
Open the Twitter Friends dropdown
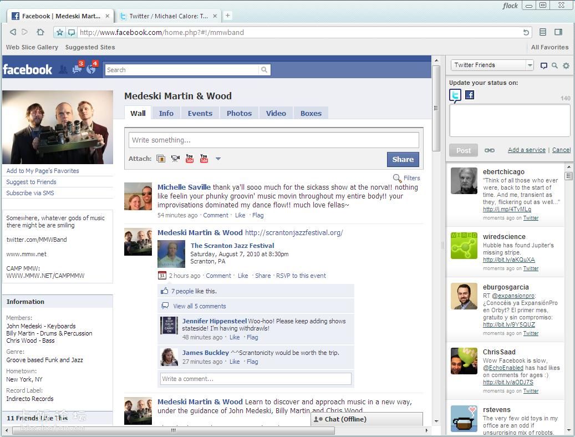pos(492,65)
